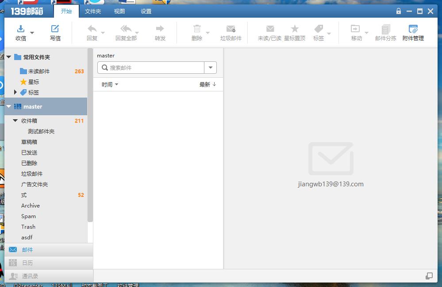The width and height of the screenshot is (442, 287).
Task: Click the 139邮箱 logo
Action: click(27, 11)
